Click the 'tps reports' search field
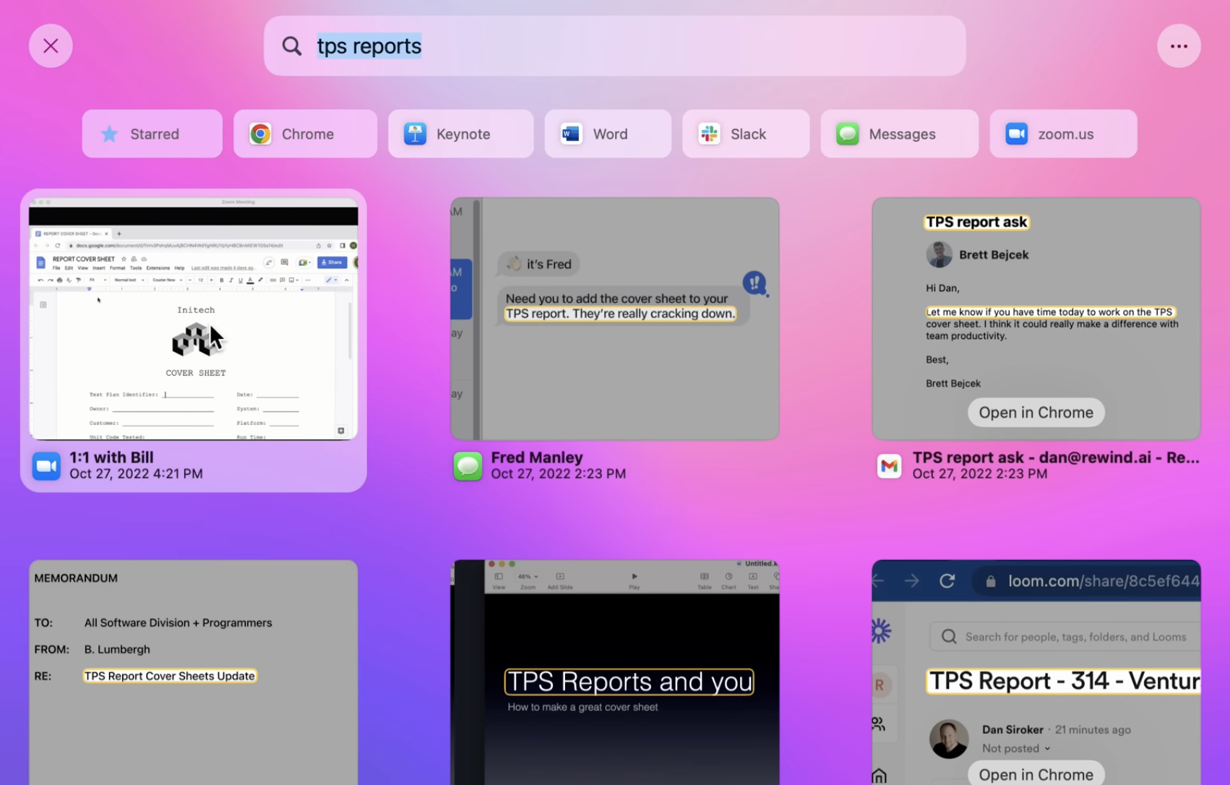 pos(614,46)
